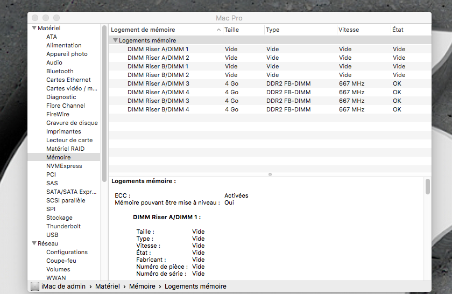
Task: Select row DIMM Riser B/DIMM 4
Action: point(270,109)
